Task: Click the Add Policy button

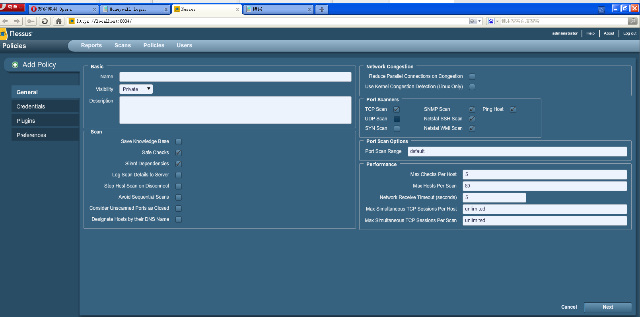Action: pos(42,65)
